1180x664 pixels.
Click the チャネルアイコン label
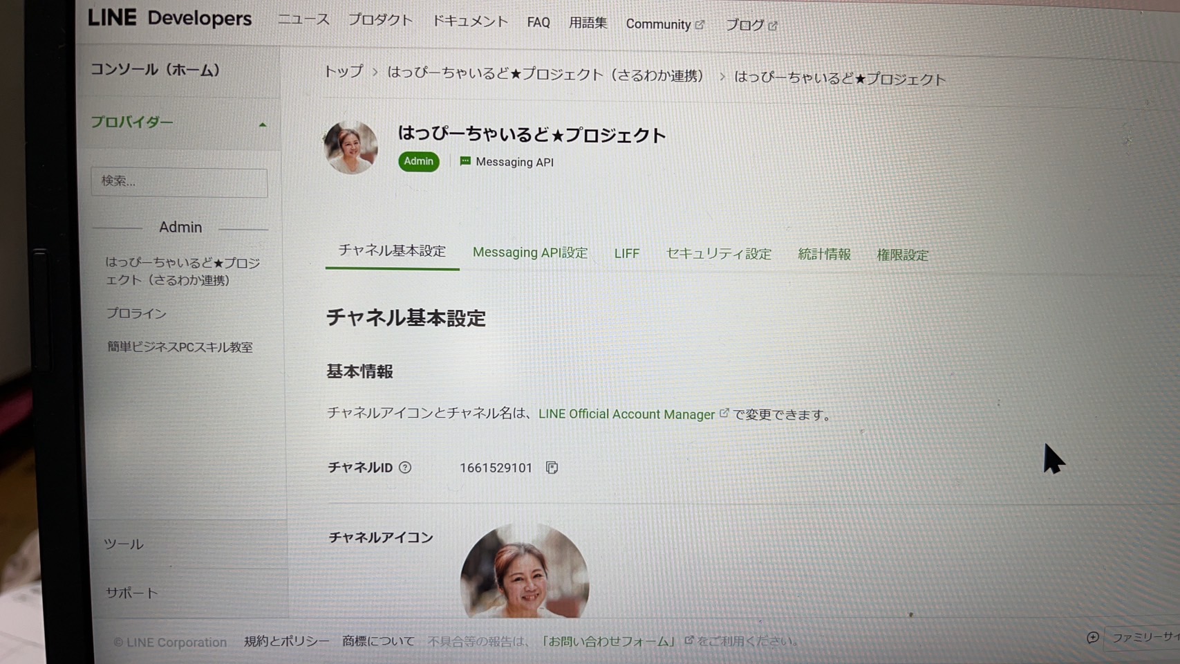pos(380,537)
